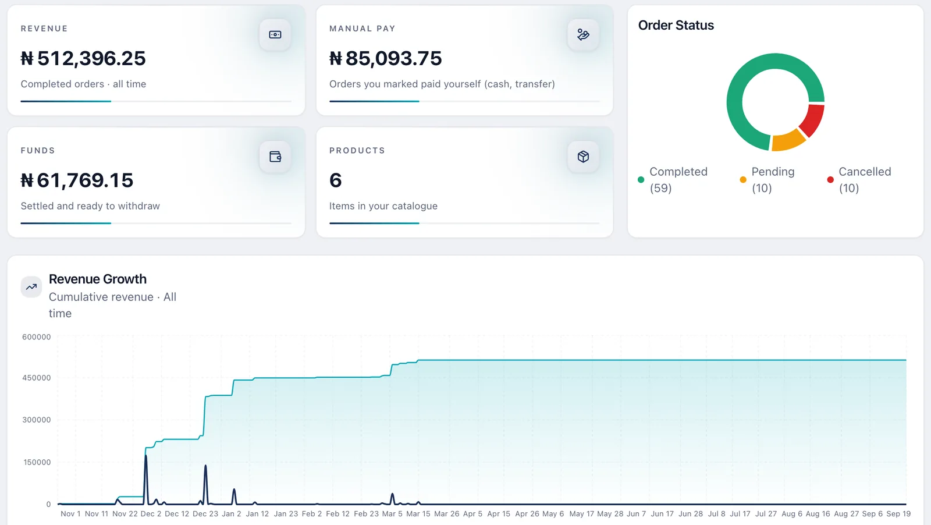Image resolution: width=931 pixels, height=525 pixels.
Task: Click the red Cancelled legend dot
Action: click(x=830, y=180)
